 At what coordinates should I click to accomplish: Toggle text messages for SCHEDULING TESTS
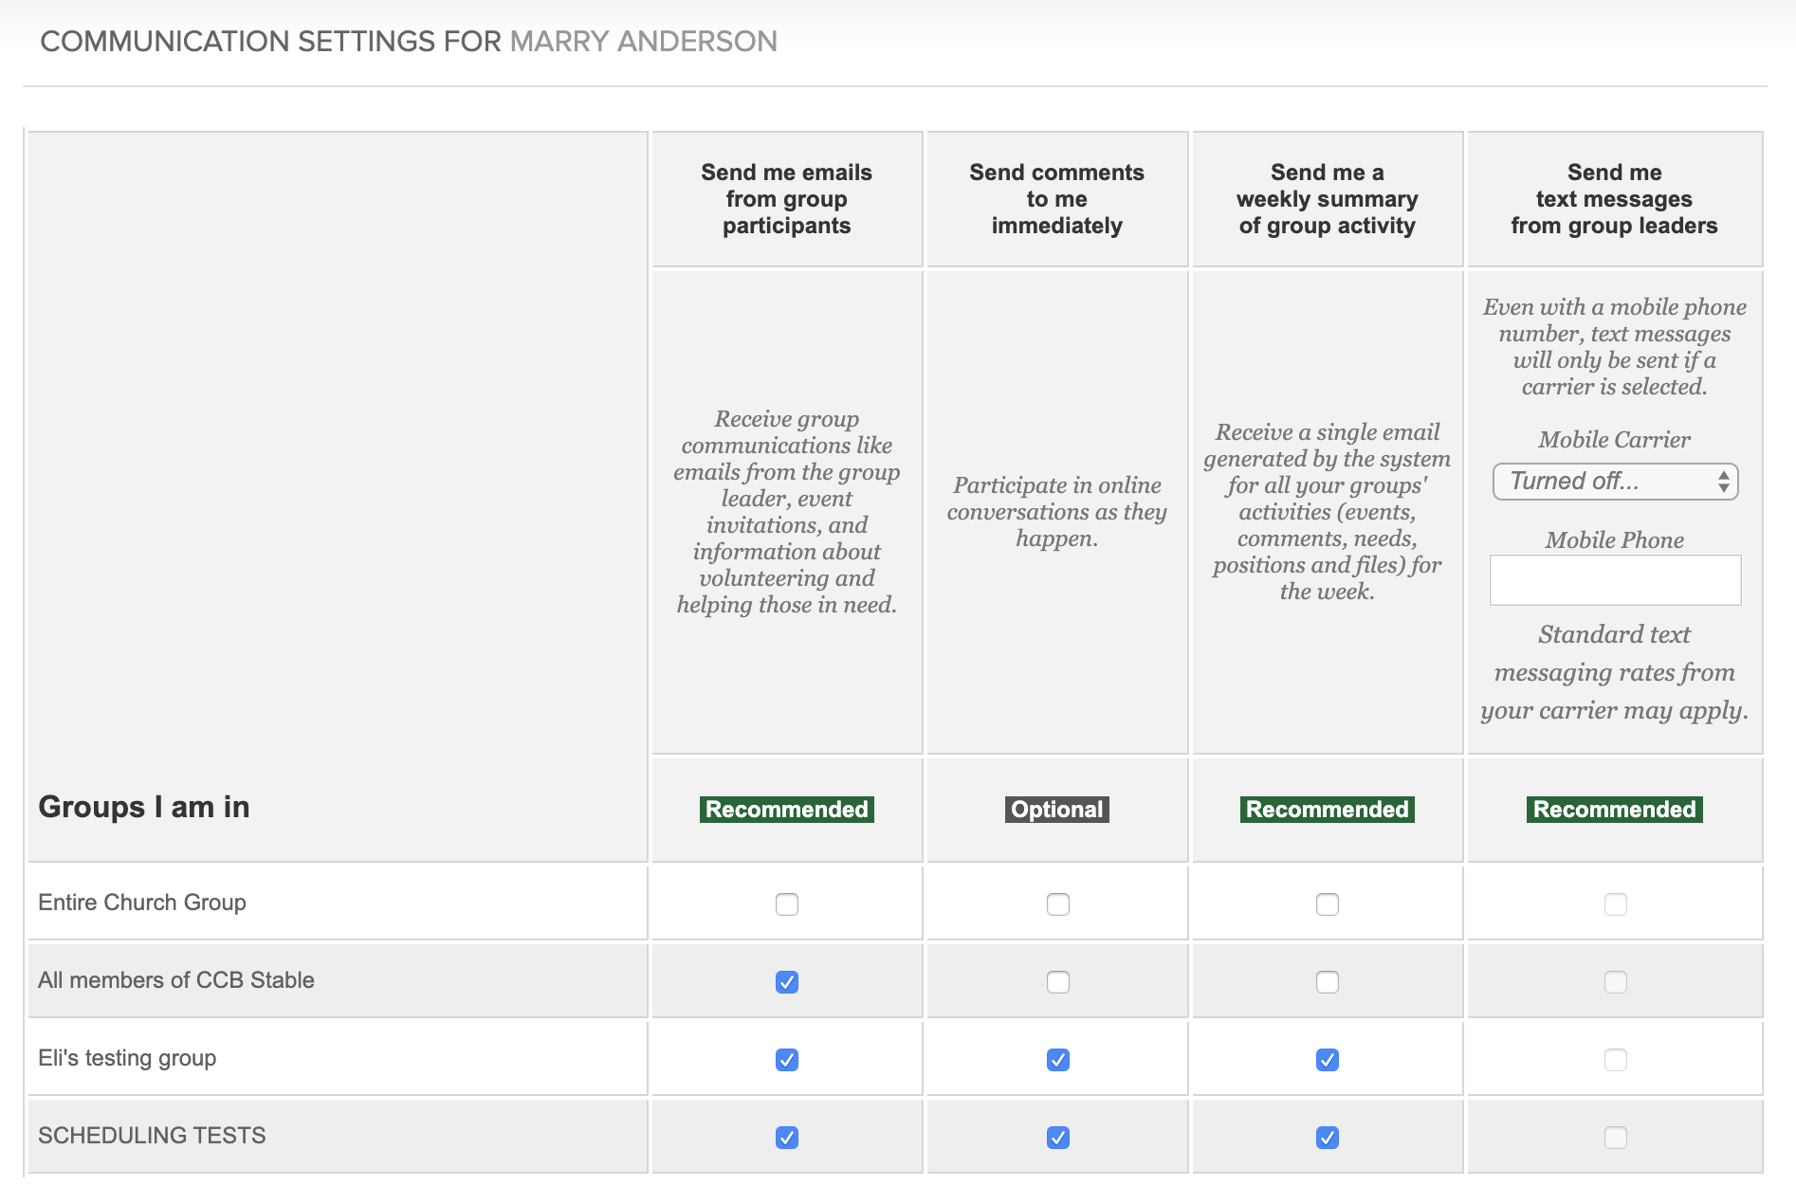pyautogui.click(x=1615, y=1138)
